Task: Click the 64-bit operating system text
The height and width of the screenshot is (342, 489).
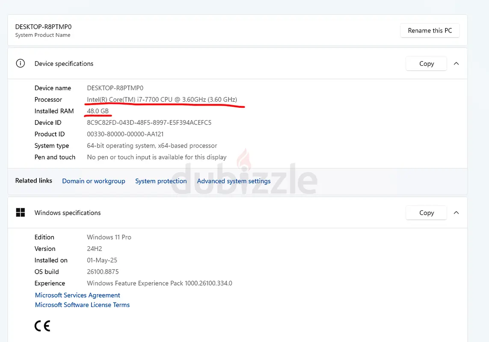Action: [x=152, y=146]
